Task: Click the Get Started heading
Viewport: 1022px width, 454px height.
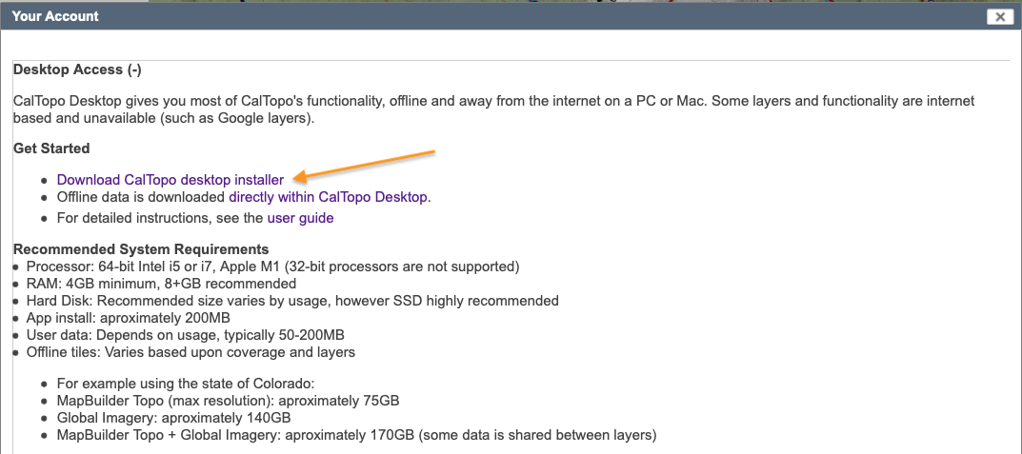Action: click(51, 148)
